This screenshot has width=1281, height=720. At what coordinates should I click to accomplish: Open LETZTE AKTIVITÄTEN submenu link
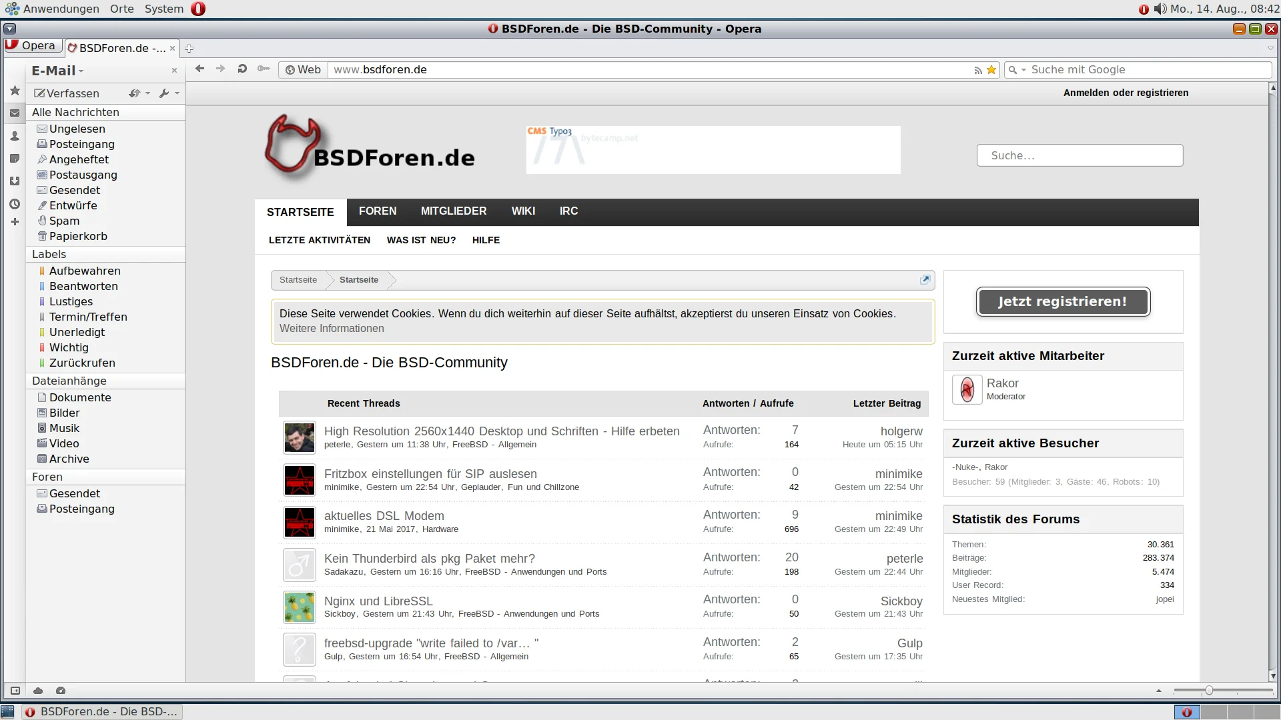coord(320,240)
